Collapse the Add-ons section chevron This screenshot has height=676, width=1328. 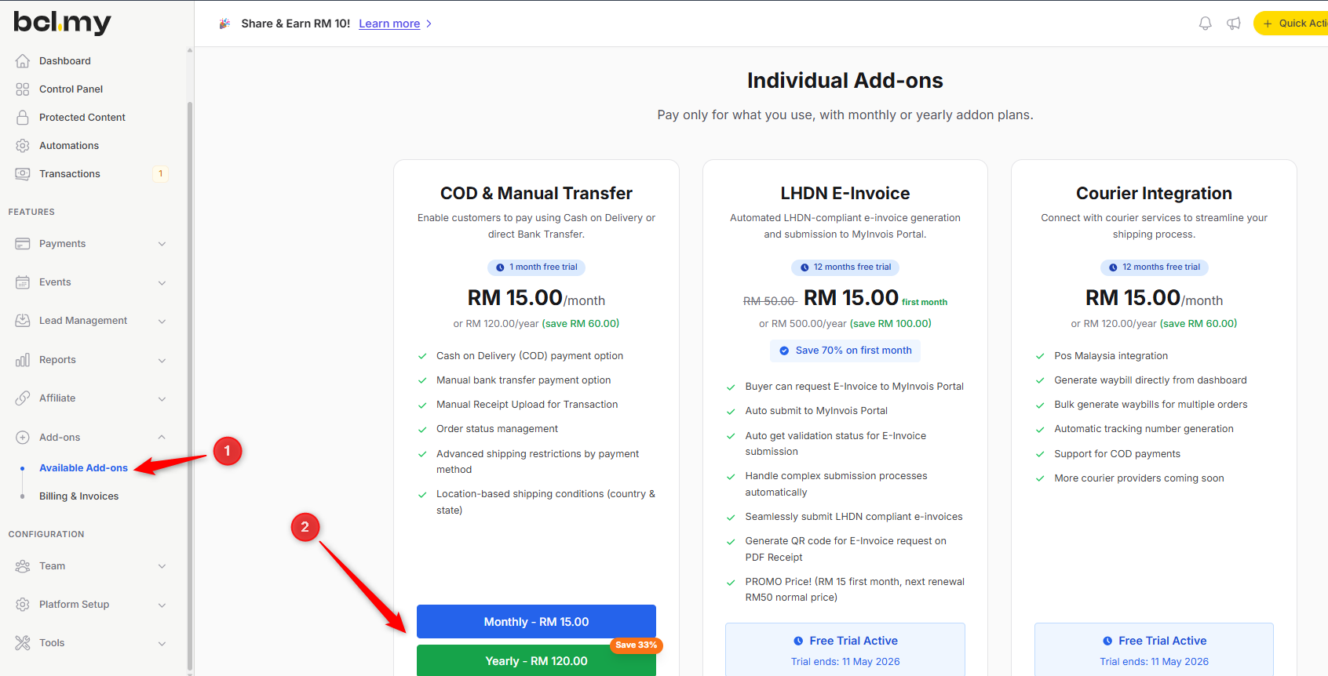click(x=162, y=438)
